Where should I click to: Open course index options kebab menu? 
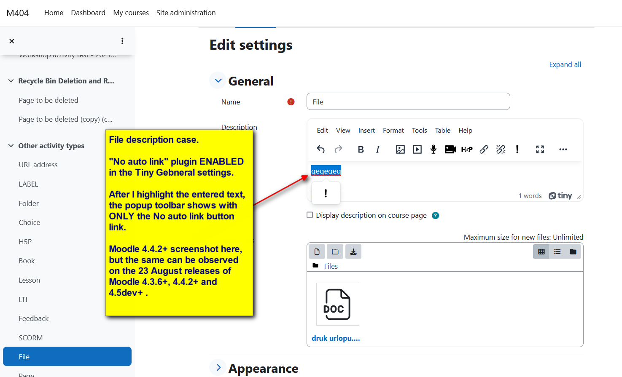pos(122,41)
